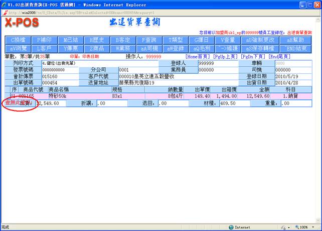Viewport: 322px width, 231px height.
Task: Go to Home首頁 first page link
Action: (198, 57)
